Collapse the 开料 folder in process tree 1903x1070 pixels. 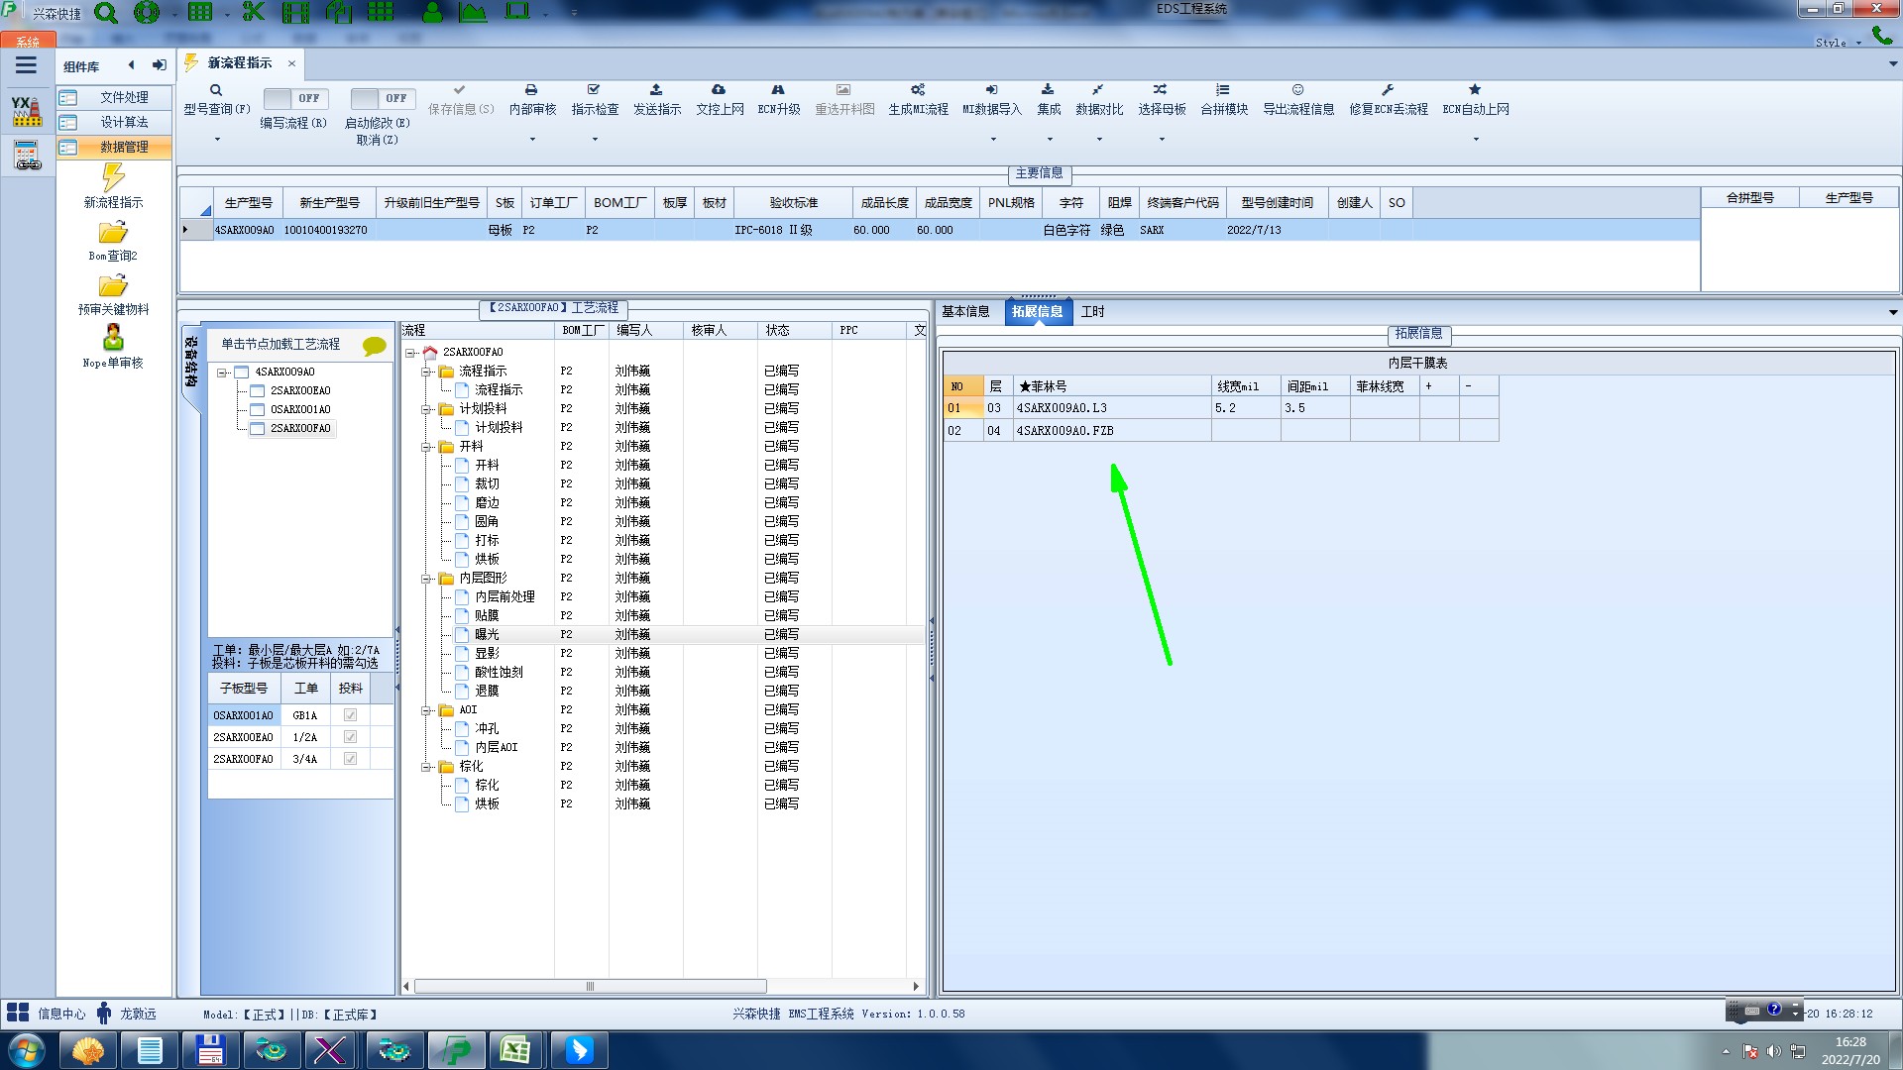pyautogui.click(x=426, y=447)
